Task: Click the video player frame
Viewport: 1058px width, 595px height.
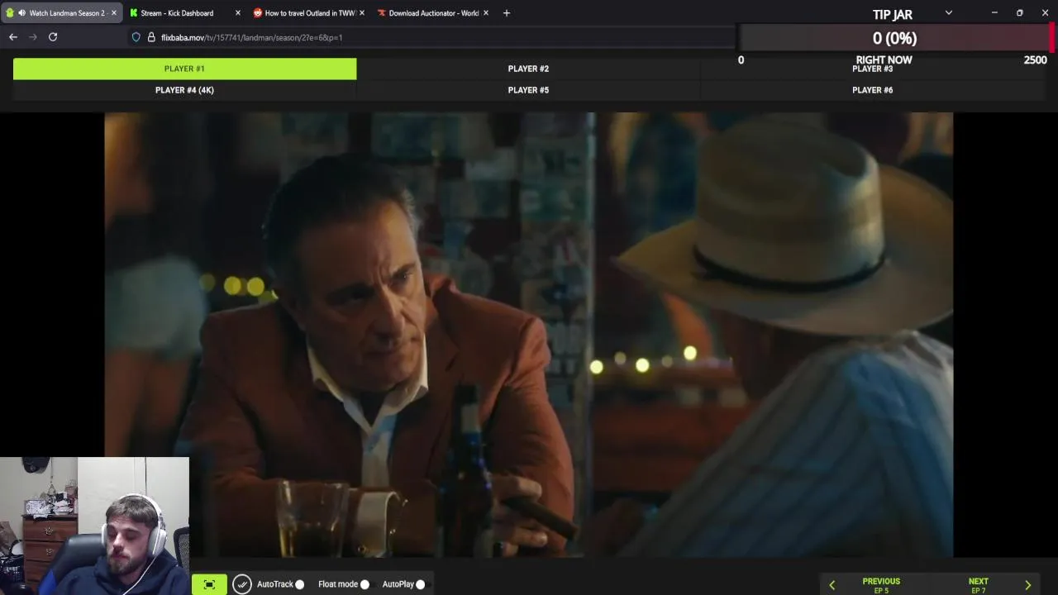Action: coord(528,335)
